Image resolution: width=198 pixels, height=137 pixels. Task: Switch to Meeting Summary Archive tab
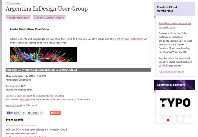(x=49, y=18)
